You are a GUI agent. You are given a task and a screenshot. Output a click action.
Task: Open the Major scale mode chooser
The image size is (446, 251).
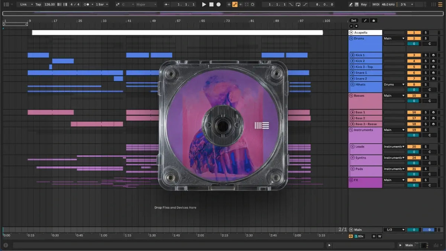(x=146, y=4)
